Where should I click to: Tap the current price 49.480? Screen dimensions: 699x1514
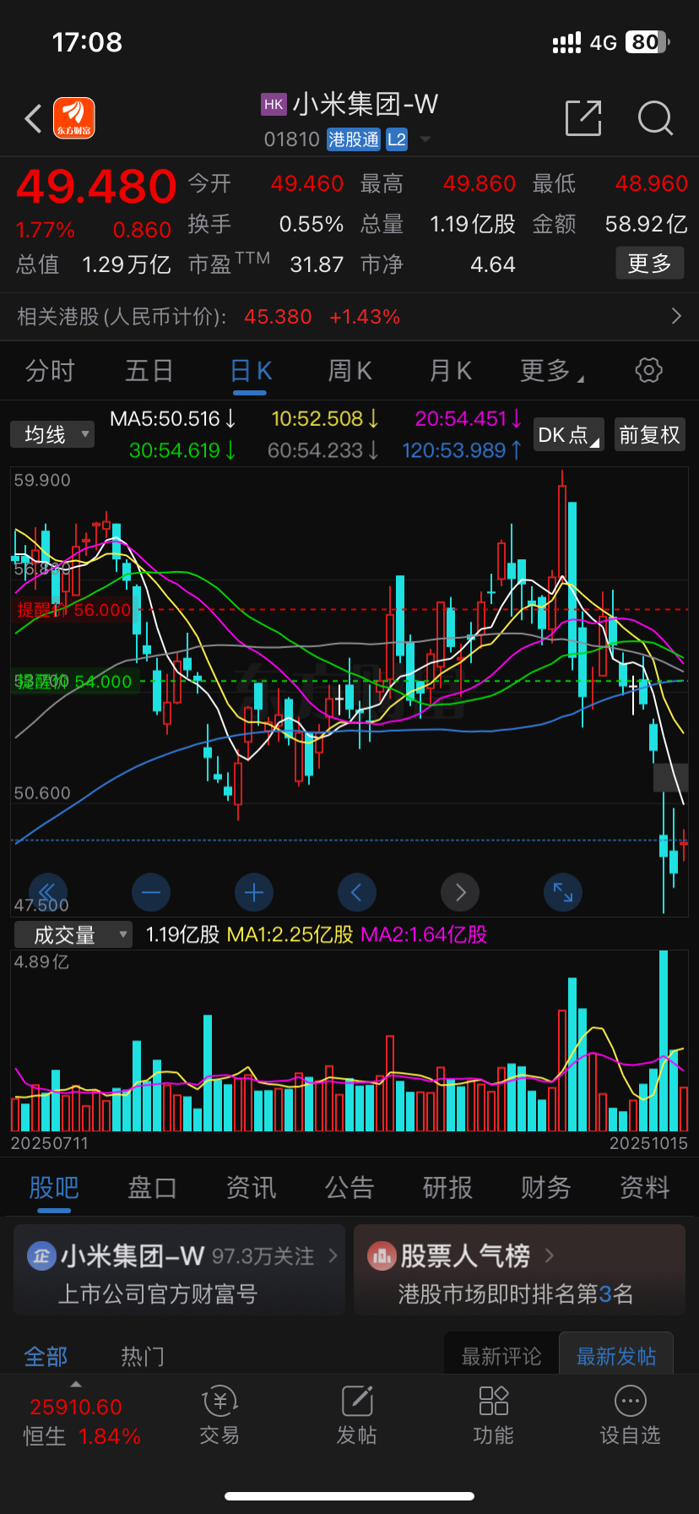(96, 187)
